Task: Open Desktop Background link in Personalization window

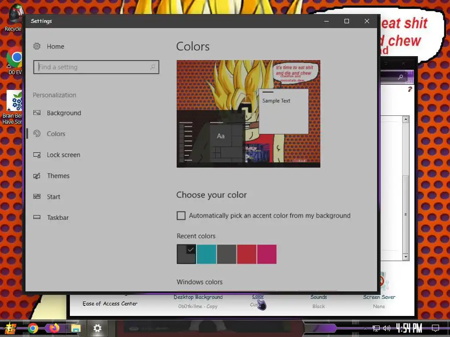Action: (198, 297)
